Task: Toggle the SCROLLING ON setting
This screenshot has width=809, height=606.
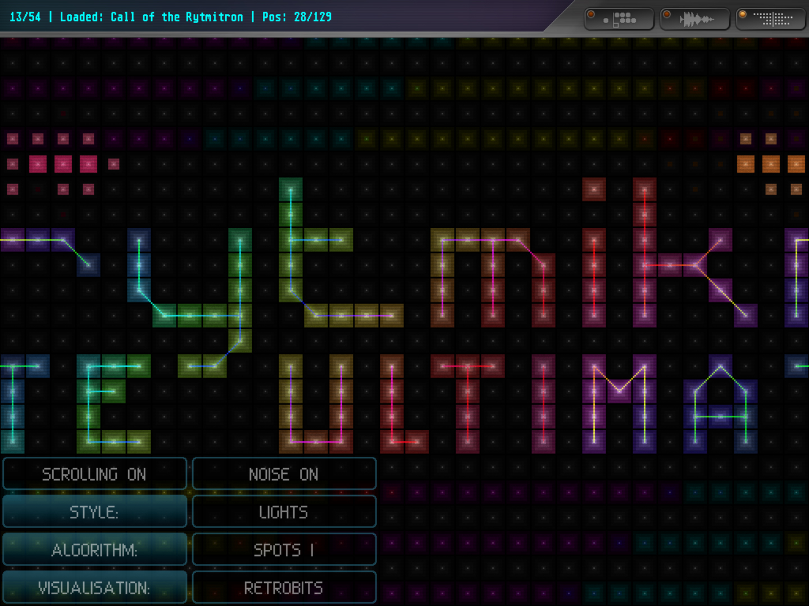Action: (94, 474)
